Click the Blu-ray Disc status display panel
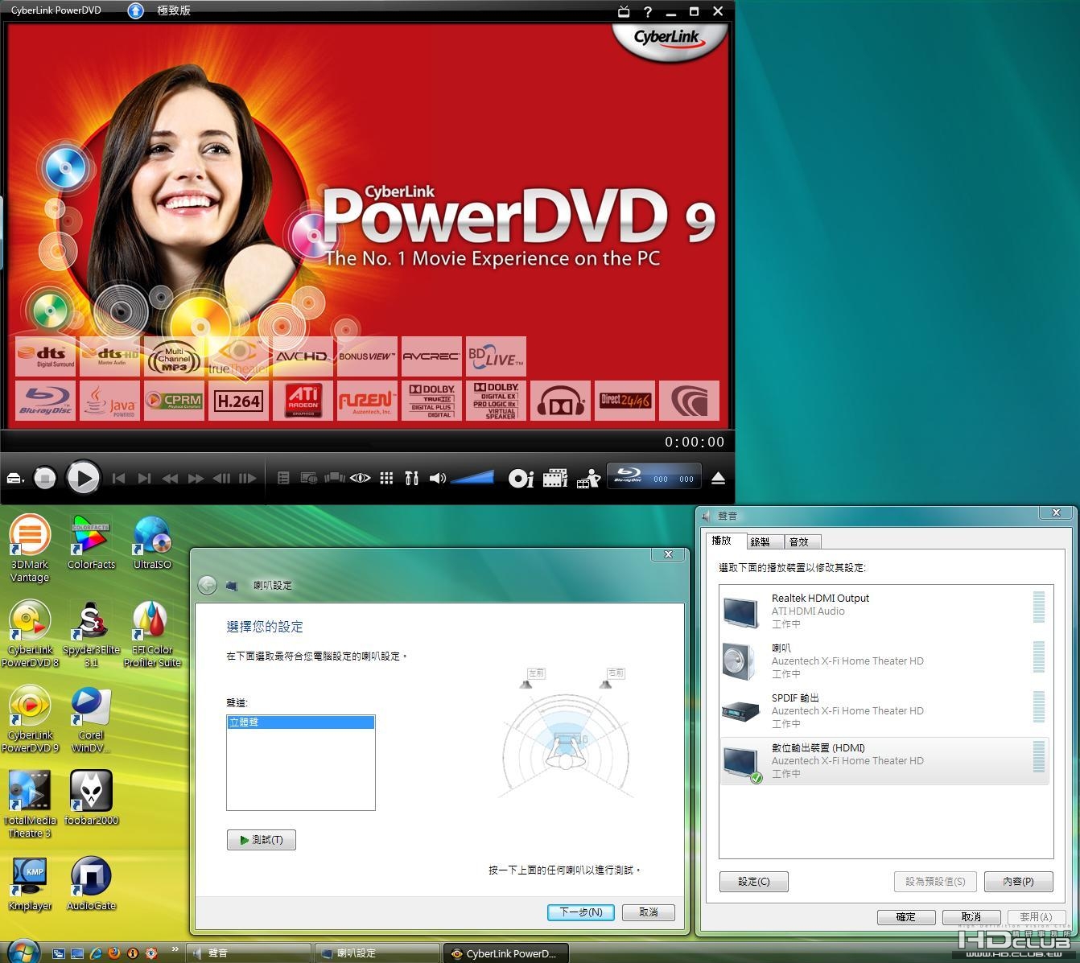The width and height of the screenshot is (1080, 963). [654, 476]
